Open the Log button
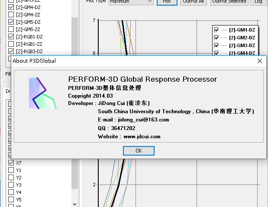This screenshot has width=268, height=207. click(258, 2)
